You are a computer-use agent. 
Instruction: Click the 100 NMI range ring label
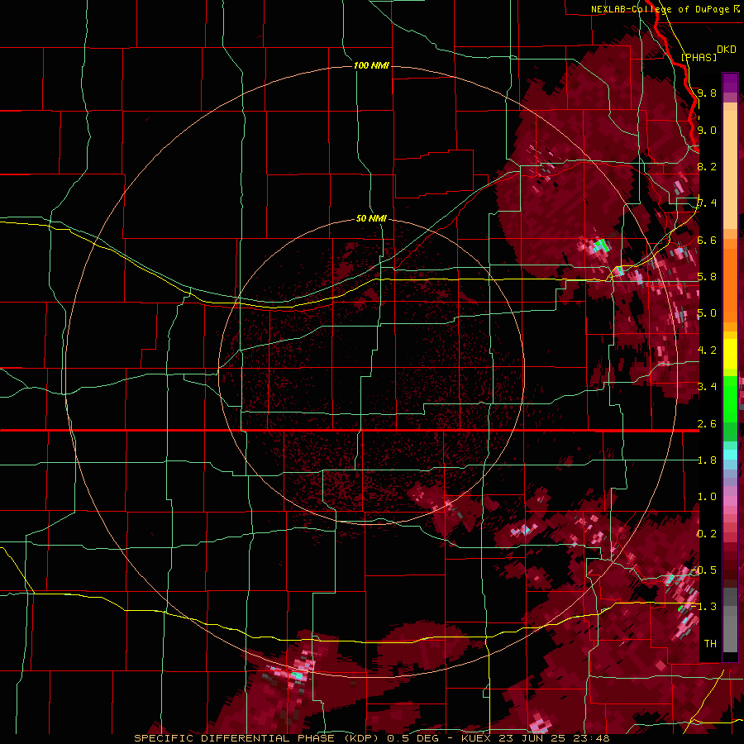pyautogui.click(x=371, y=65)
